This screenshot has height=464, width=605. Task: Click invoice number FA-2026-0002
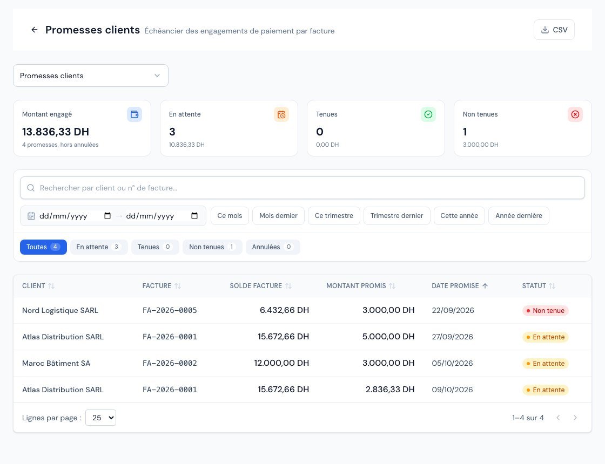(170, 363)
